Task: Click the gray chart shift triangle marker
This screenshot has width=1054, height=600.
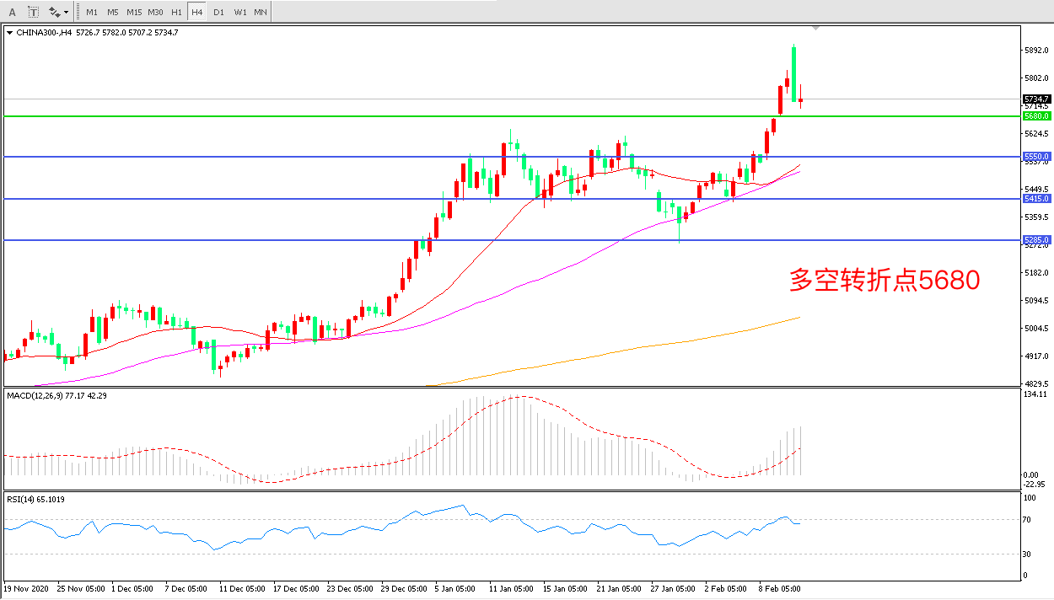Action: [815, 29]
